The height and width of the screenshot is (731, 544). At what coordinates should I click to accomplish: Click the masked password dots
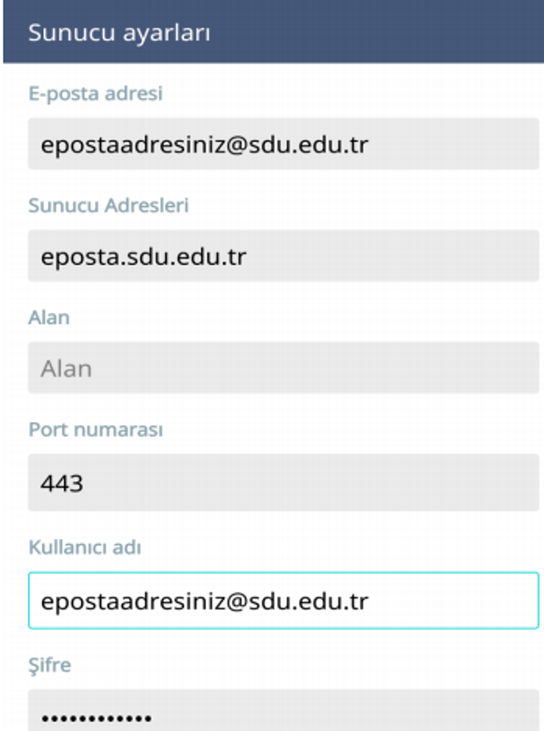click(96, 718)
